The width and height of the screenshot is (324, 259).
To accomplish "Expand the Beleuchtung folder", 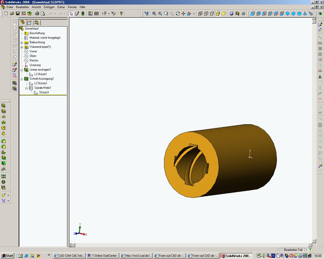I will tap(22, 42).
